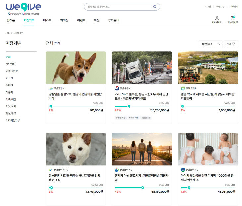Select the 아동/청소년 category
Screen dimensions: 242x206
point(12,71)
